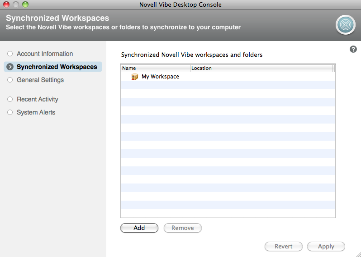Apply the workspace changes
This screenshot has width=361, height=257.
point(326,247)
